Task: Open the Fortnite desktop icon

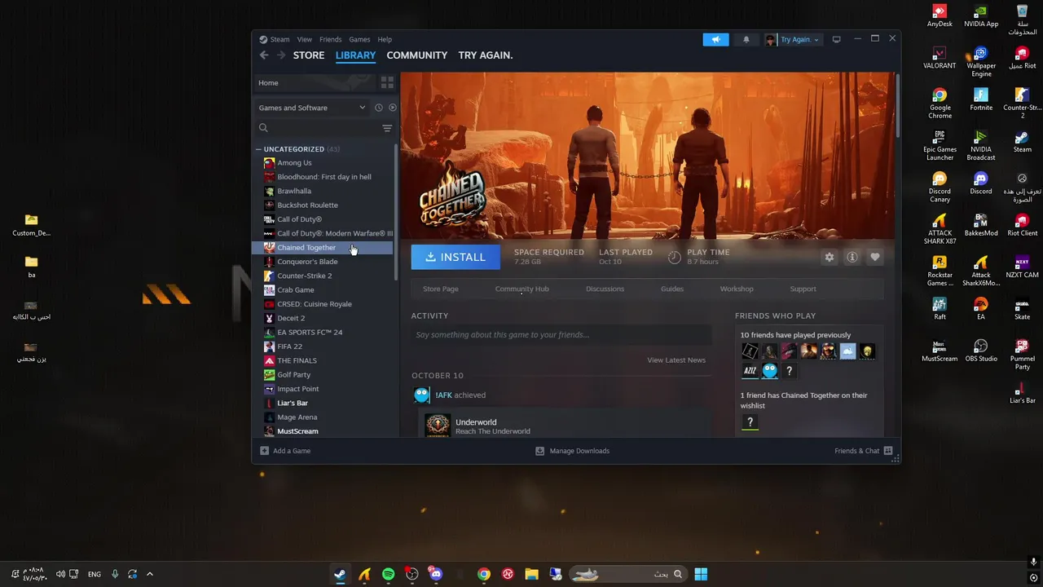Action: click(981, 99)
